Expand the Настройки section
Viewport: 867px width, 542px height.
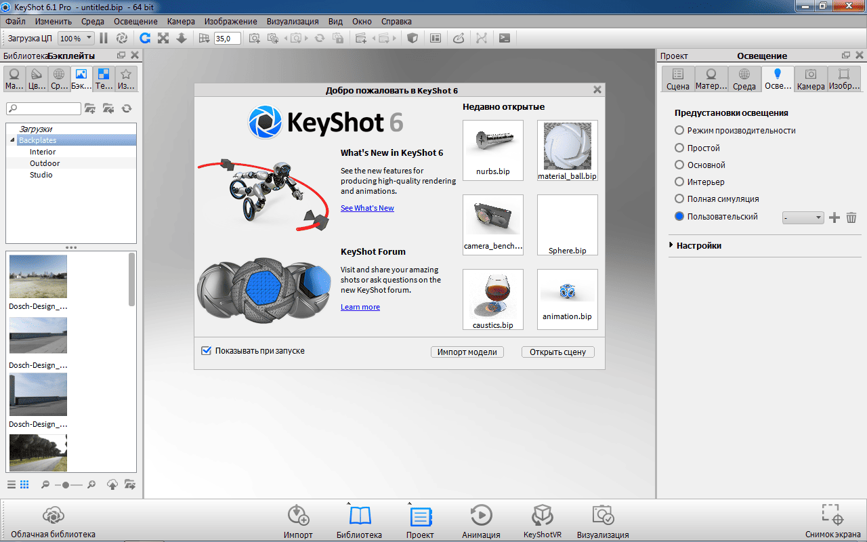tap(695, 245)
